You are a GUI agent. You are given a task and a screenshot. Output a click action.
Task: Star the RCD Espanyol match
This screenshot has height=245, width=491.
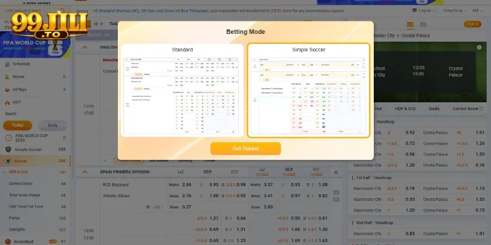pyautogui.click(x=148, y=207)
